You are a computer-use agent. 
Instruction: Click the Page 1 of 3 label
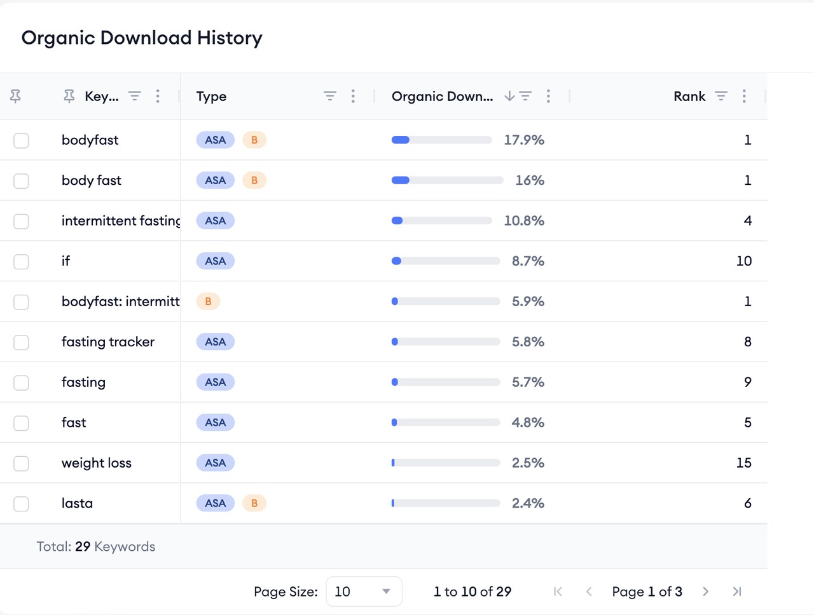tap(647, 591)
